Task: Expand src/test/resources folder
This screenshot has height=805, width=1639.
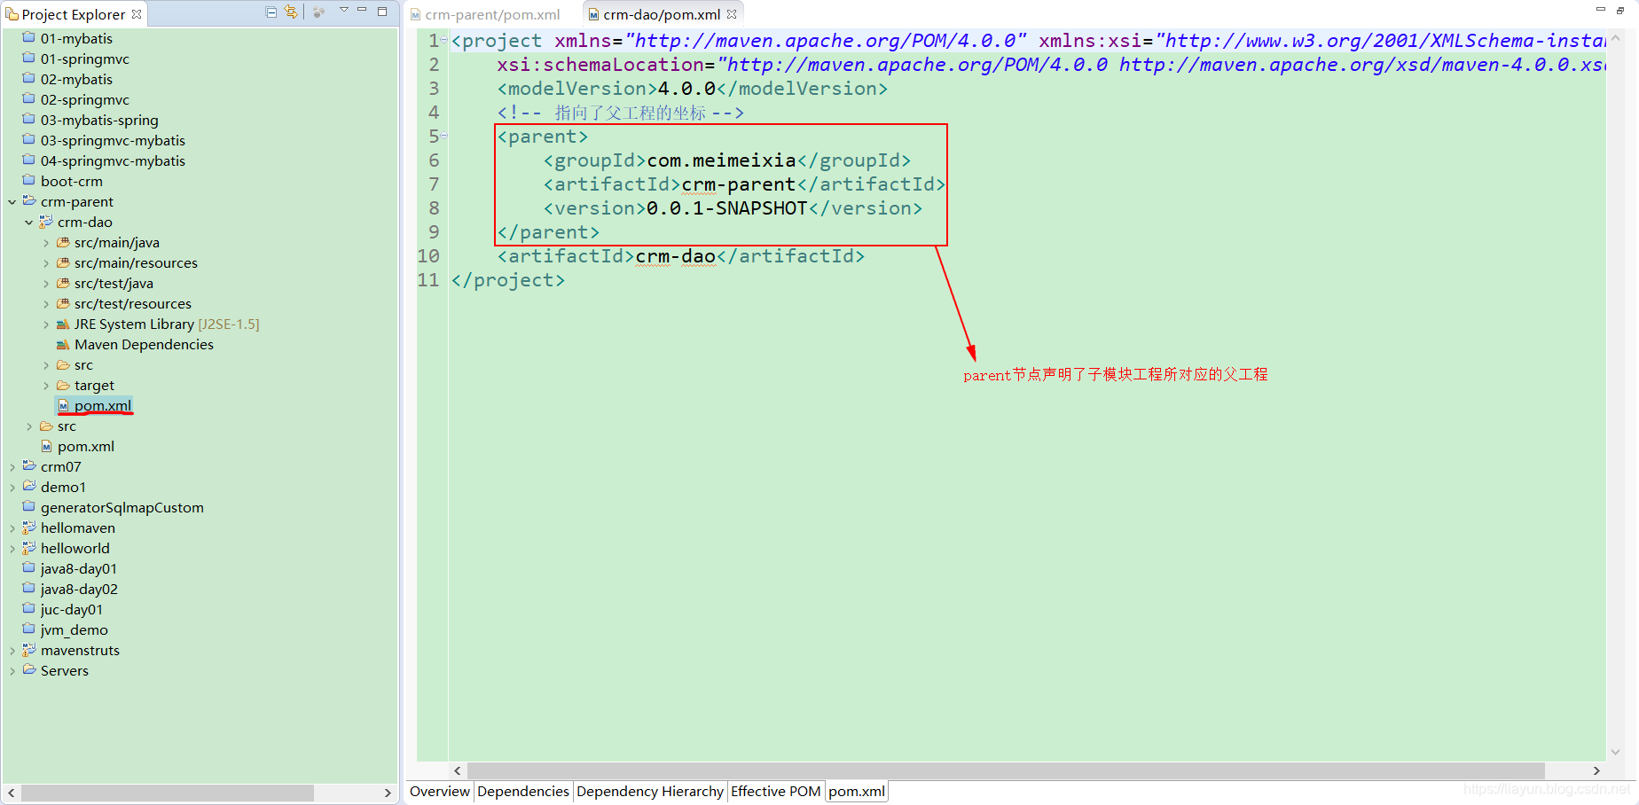Action: click(x=46, y=304)
